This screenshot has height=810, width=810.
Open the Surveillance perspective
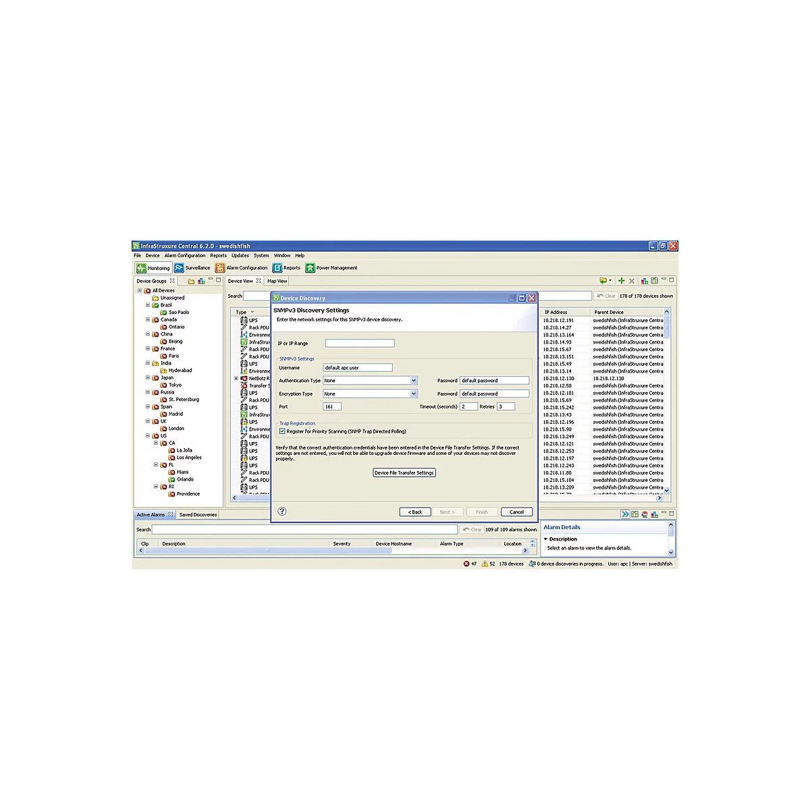pyautogui.click(x=192, y=268)
